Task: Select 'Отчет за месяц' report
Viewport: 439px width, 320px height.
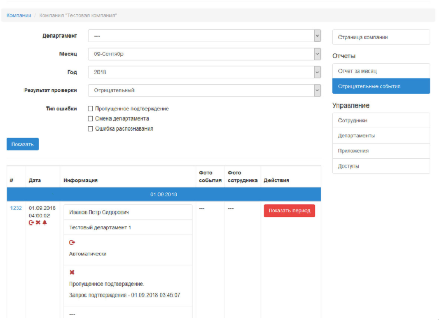Action: (x=381, y=71)
